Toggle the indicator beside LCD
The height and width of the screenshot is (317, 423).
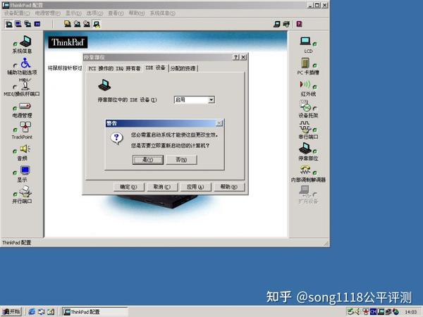pos(315,44)
